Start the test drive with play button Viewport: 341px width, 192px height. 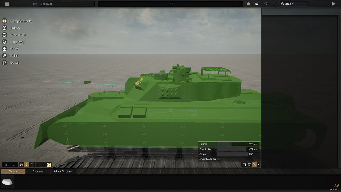pyautogui.click(x=334, y=4)
